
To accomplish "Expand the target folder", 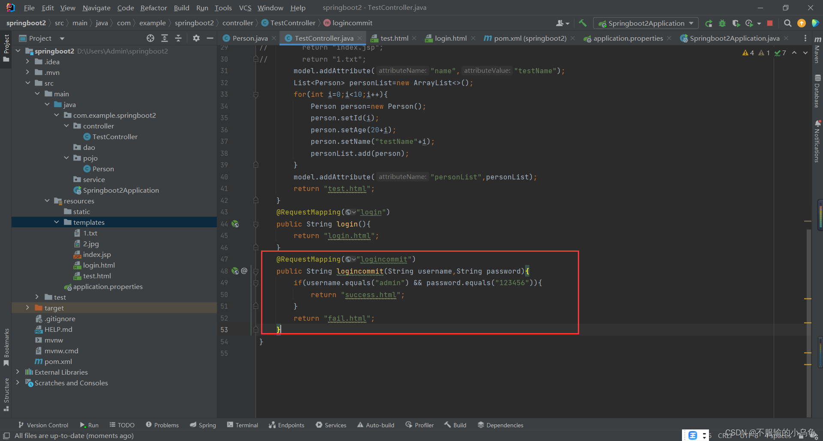I will (x=27, y=308).
